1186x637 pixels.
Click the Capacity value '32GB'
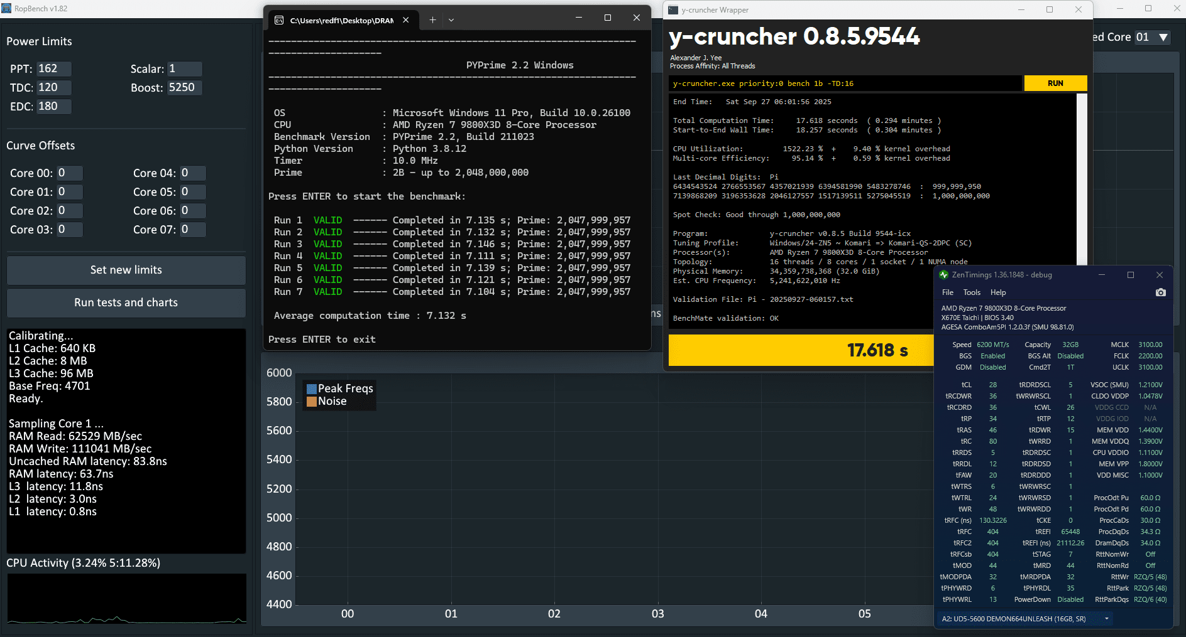click(1070, 345)
